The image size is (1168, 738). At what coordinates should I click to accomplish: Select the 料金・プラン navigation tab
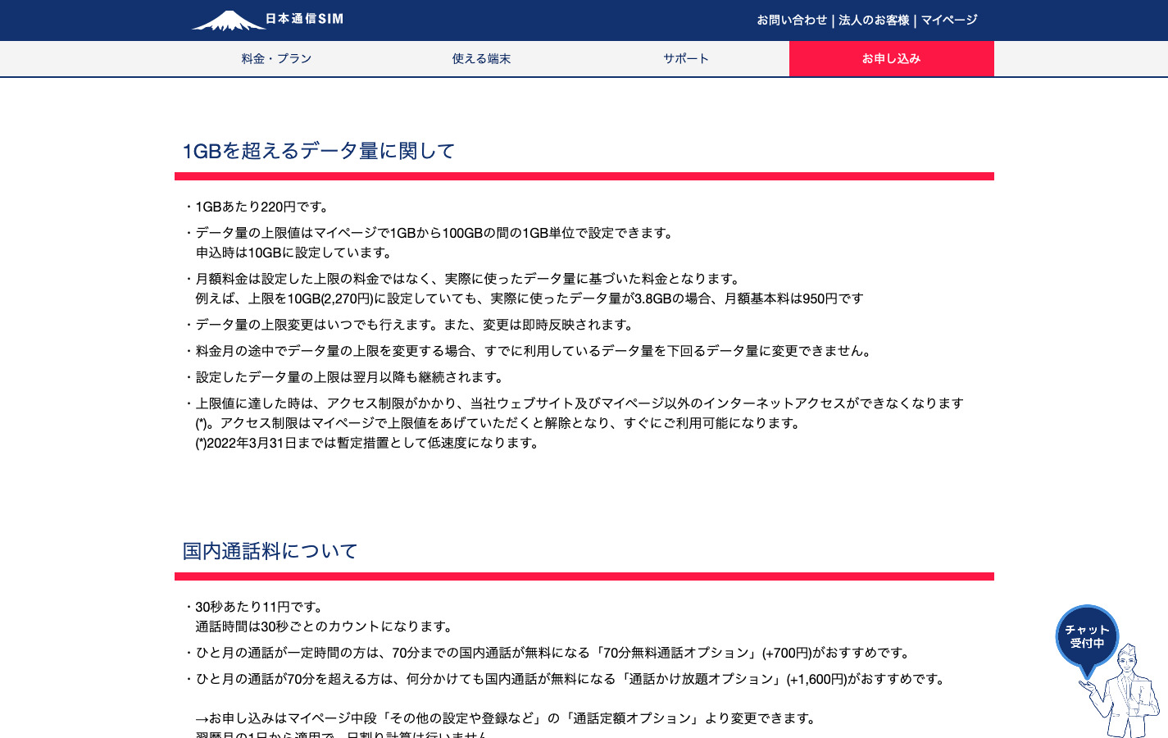tap(276, 59)
